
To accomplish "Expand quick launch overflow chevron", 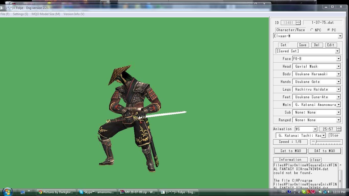I will pos(29,191).
